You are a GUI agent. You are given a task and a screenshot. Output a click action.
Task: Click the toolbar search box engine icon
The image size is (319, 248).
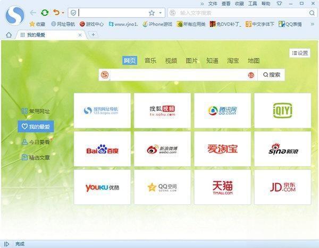point(172,13)
